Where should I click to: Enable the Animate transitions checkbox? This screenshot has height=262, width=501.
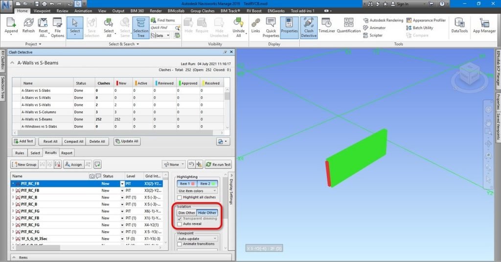pyautogui.click(x=180, y=244)
